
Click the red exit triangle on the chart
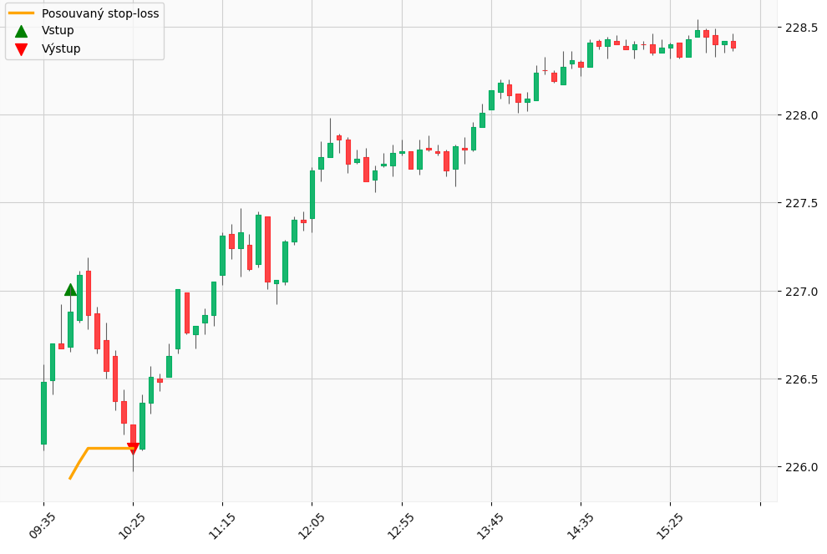133,449
